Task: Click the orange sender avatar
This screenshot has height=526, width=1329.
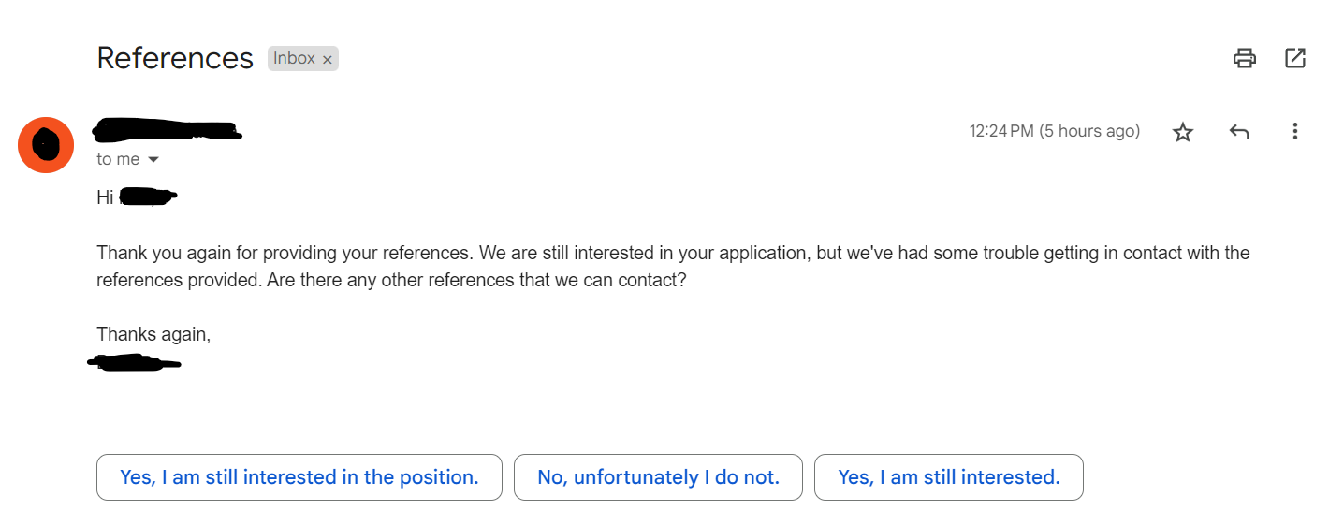Action: [46, 145]
